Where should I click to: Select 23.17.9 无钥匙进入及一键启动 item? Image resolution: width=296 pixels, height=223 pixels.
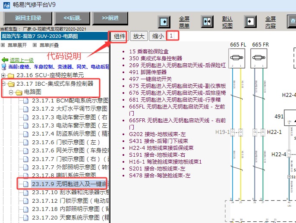69,184
